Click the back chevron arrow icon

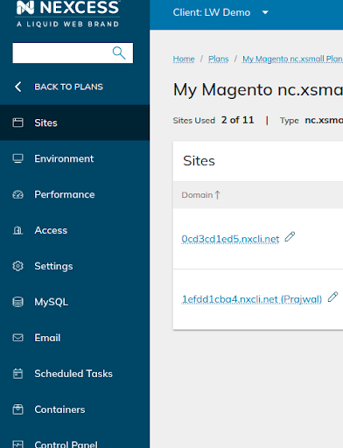(18, 87)
